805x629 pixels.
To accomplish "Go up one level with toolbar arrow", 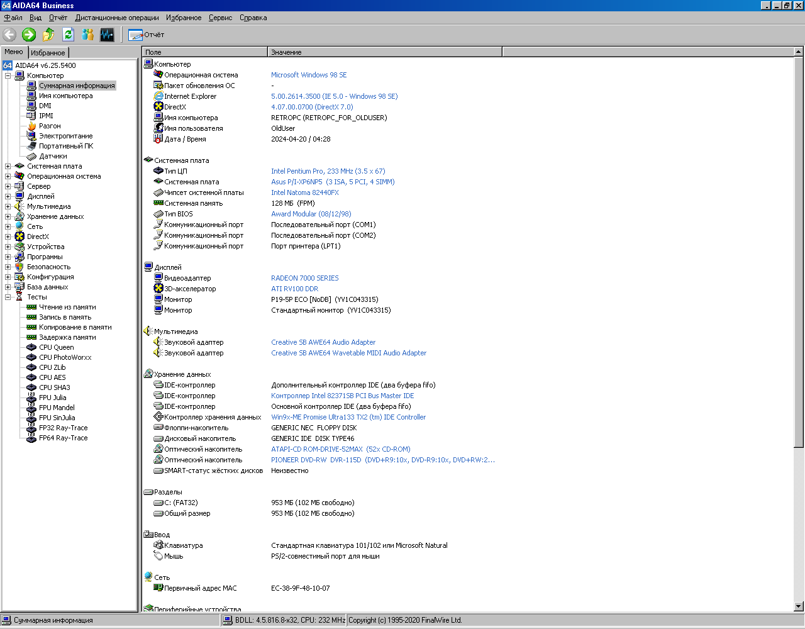I will (x=48, y=35).
